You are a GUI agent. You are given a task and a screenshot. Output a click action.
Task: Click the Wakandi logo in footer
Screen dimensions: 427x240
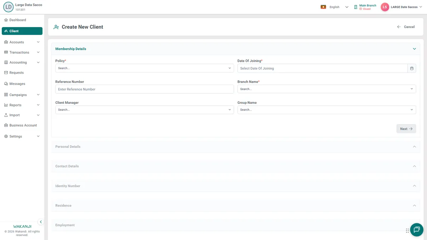coord(22,226)
